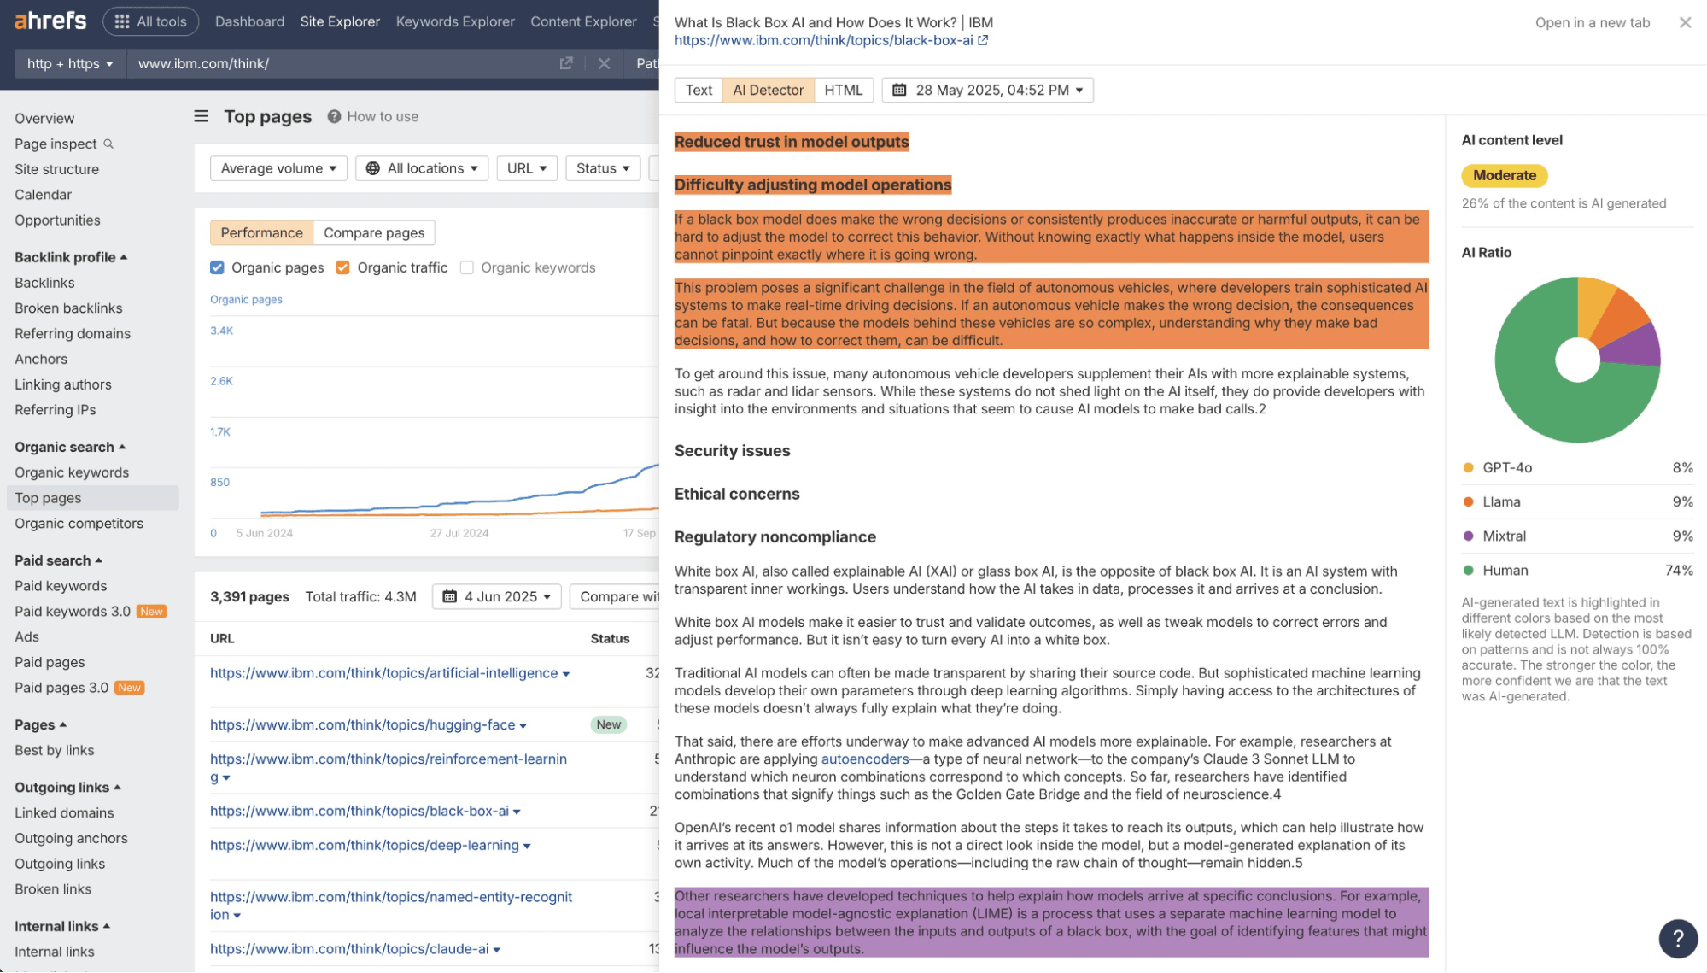This screenshot has height=973, width=1707.
Task: Click the hamburger menu beside Top pages
Action: tap(202, 116)
